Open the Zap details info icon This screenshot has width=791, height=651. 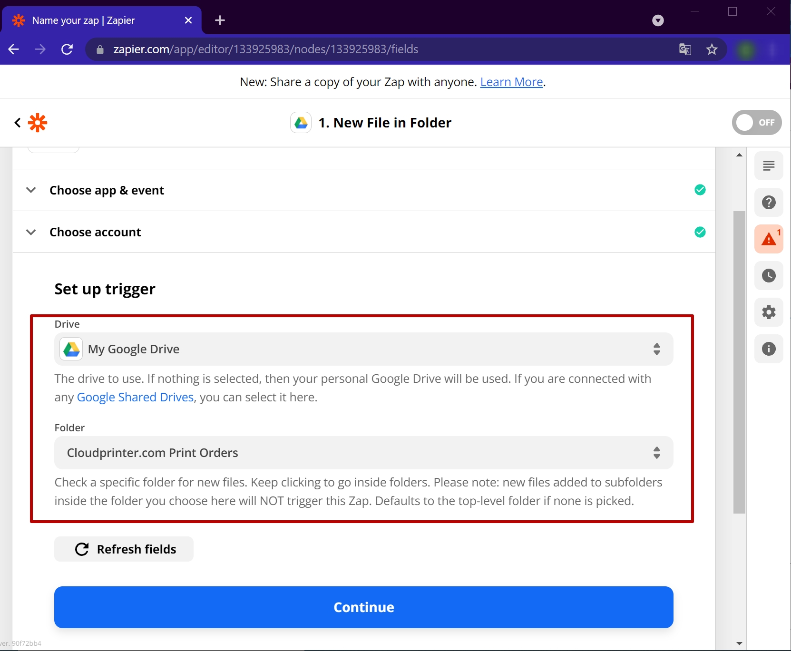pyautogui.click(x=769, y=349)
